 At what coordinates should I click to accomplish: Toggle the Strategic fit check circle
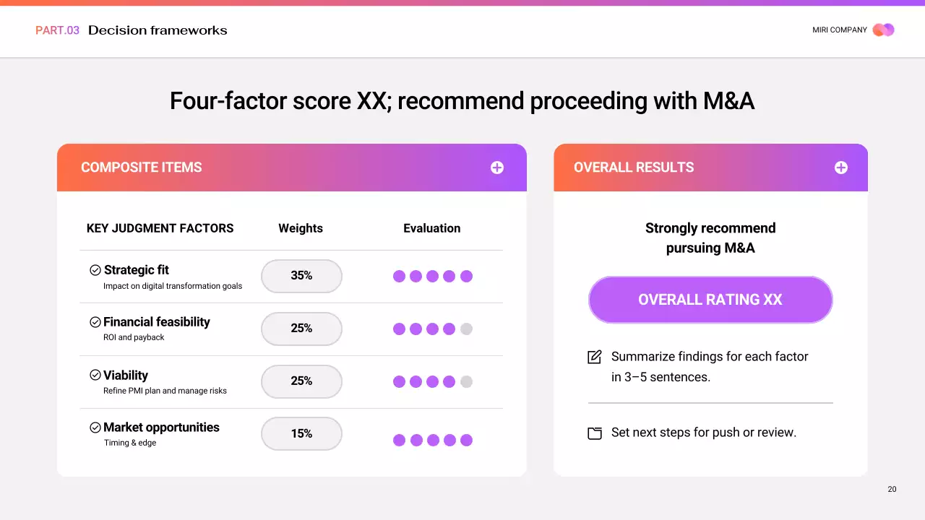(x=95, y=270)
